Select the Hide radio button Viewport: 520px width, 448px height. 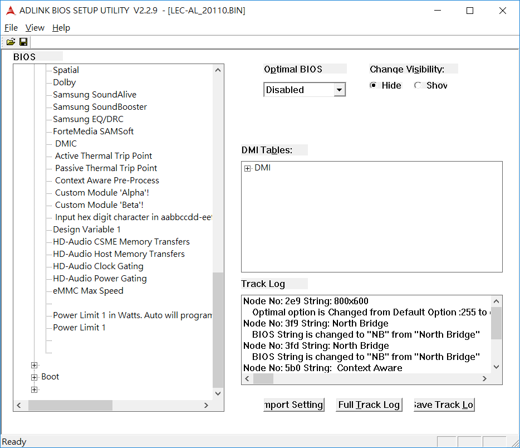(x=373, y=85)
